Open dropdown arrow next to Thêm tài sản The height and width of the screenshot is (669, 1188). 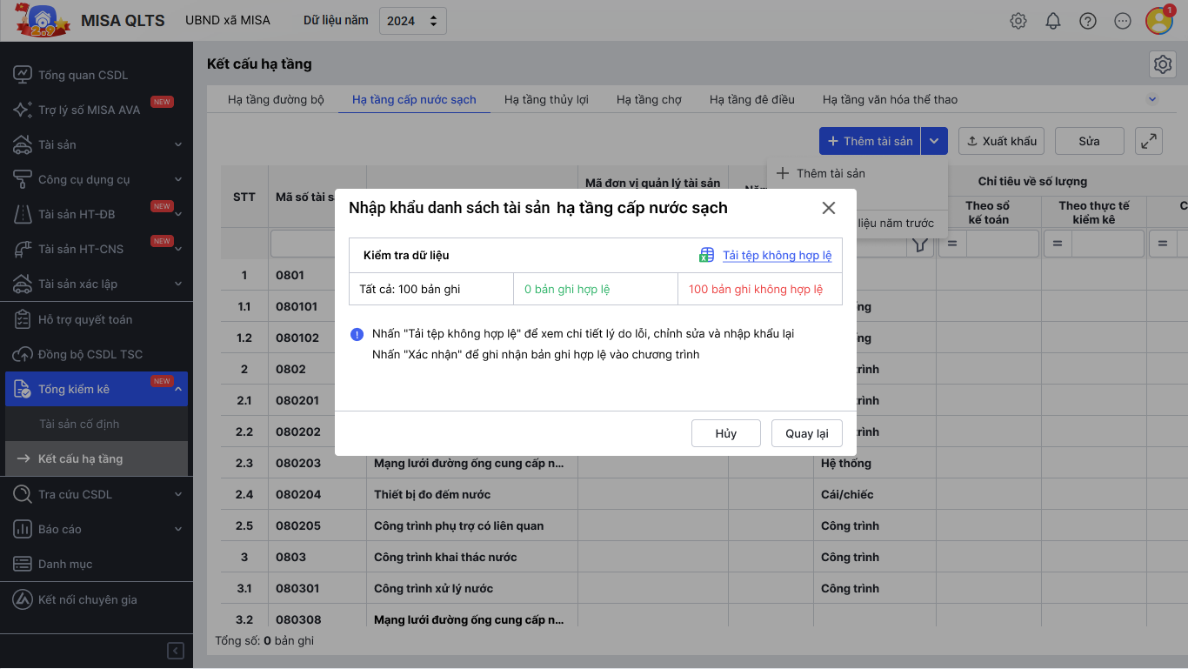tap(935, 141)
